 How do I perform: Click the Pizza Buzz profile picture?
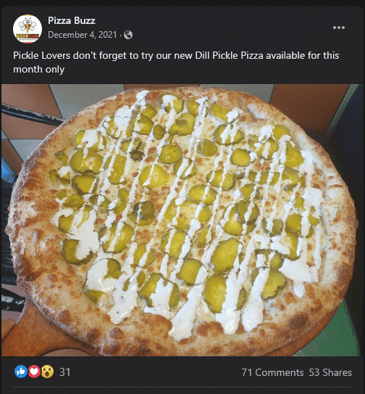coord(28,29)
